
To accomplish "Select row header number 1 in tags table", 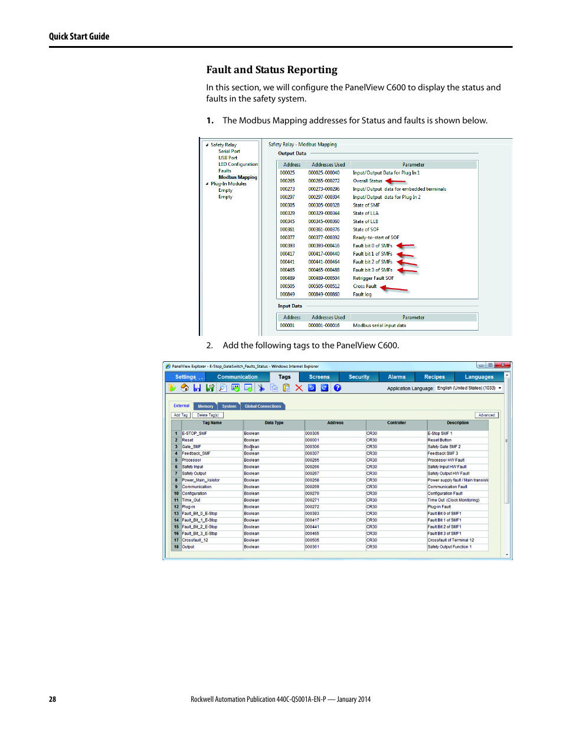I will (176, 433).
